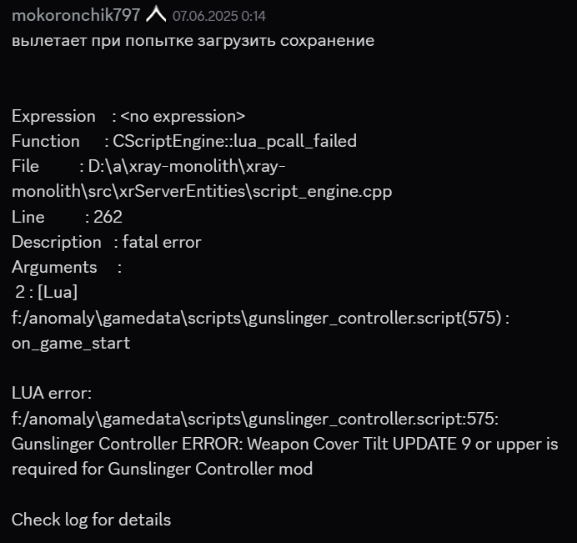Click the script_engine.cpp file path line
The image size is (577, 543).
202,192
